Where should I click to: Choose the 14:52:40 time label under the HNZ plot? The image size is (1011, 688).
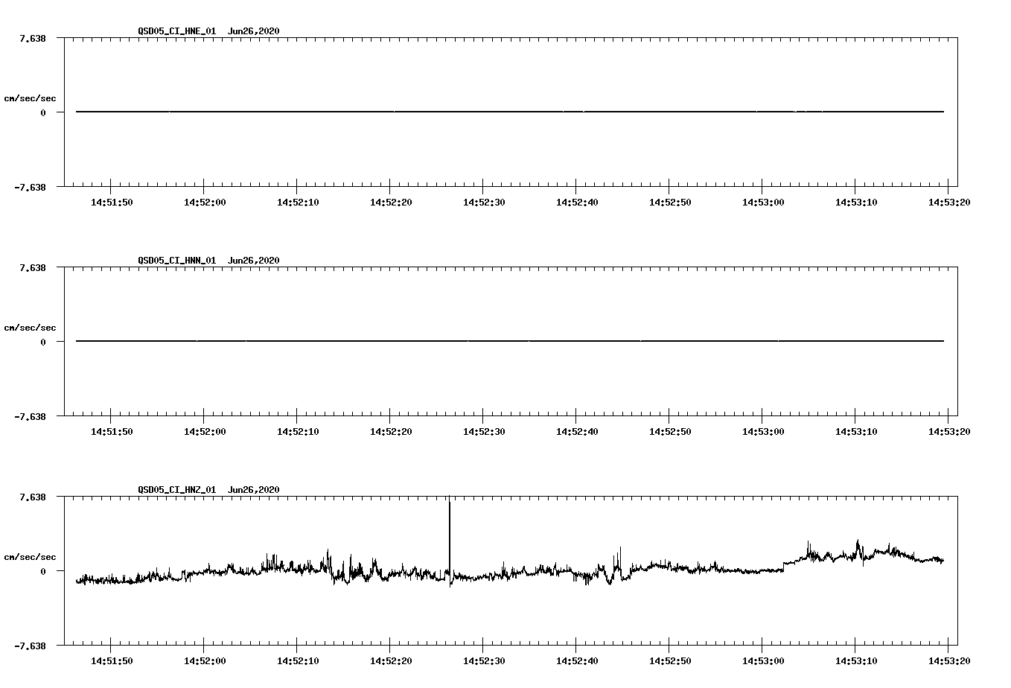[x=577, y=660]
